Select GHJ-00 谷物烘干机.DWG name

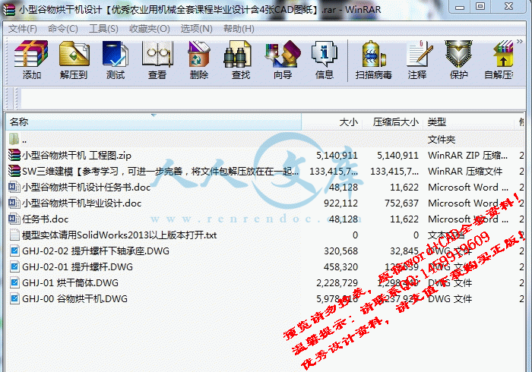74,299
